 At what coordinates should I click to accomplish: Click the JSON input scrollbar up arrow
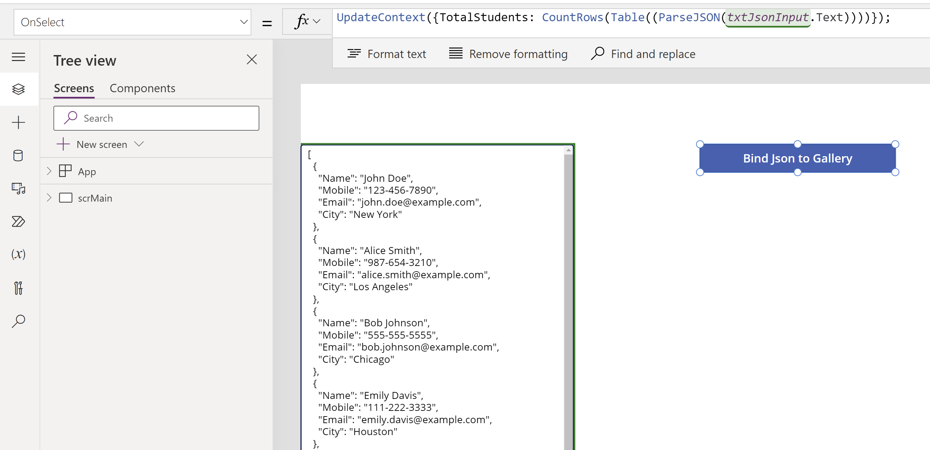pos(568,150)
